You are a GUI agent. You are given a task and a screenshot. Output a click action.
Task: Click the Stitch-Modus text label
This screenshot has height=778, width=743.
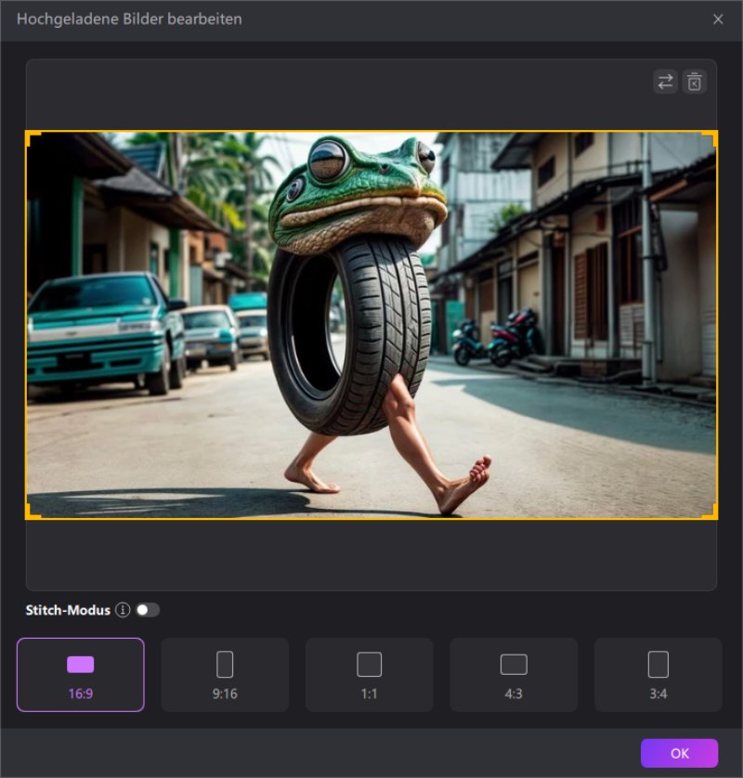tap(68, 610)
